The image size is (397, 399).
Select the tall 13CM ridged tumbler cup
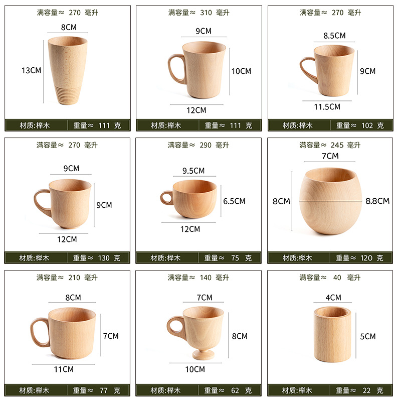(68, 70)
